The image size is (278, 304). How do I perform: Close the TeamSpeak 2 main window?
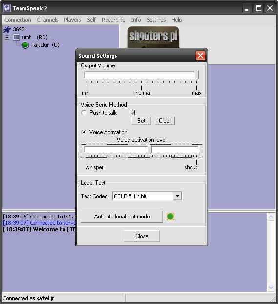coord(270,8)
